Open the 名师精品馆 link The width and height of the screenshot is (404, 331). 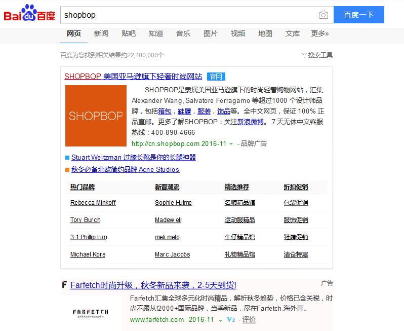click(240, 203)
